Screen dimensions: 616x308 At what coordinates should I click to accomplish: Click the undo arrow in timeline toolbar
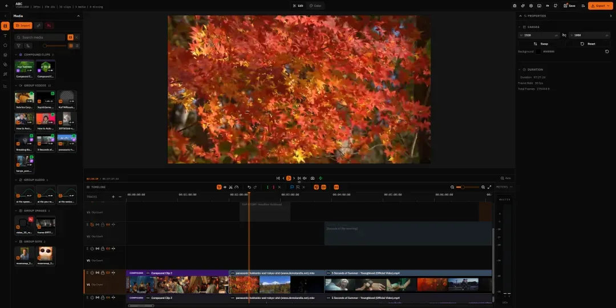pos(249,187)
